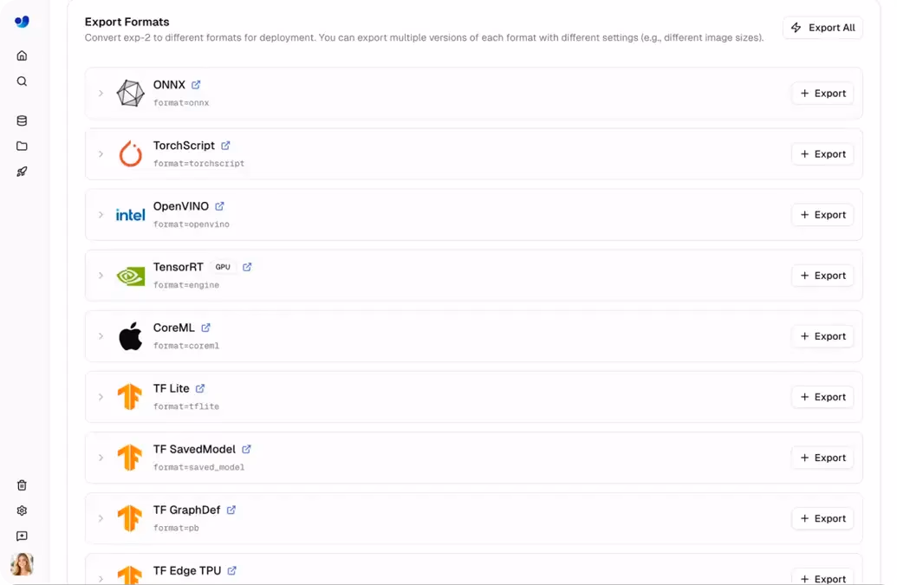Click the TensorFlow logo for TF Lite

pyautogui.click(x=130, y=397)
